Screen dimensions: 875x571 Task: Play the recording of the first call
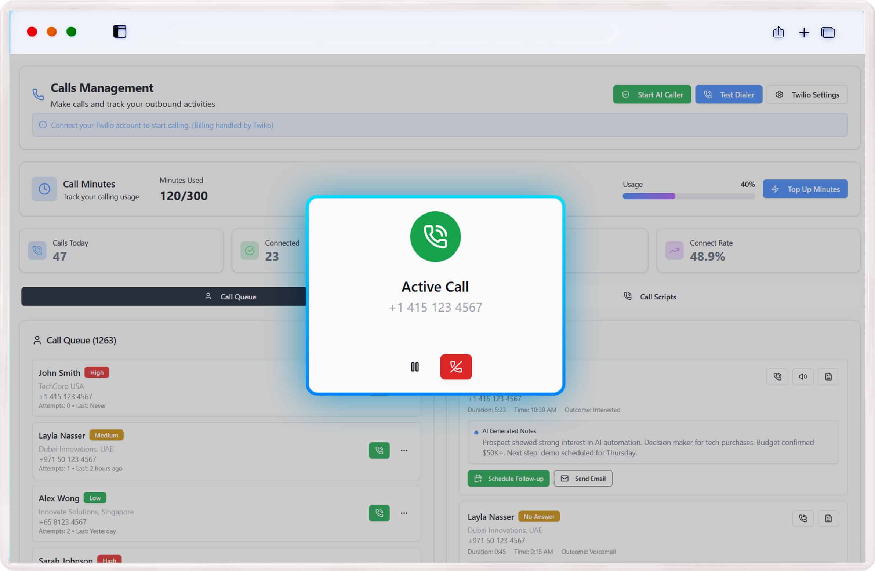point(803,377)
